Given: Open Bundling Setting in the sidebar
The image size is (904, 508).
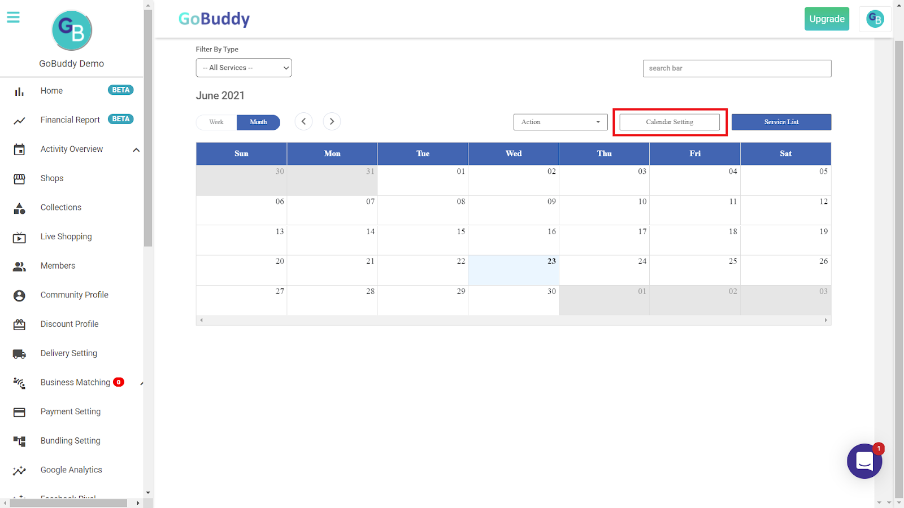Looking at the screenshot, I should [x=71, y=441].
